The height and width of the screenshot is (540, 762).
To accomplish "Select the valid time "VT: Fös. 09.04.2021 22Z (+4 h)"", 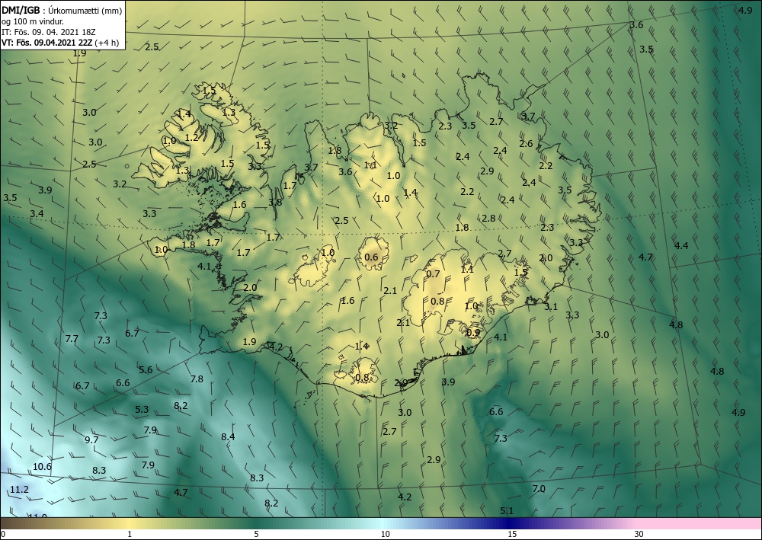I will (60, 43).
